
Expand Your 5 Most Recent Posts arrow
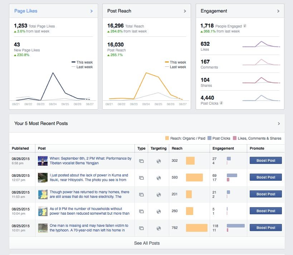[279, 124]
